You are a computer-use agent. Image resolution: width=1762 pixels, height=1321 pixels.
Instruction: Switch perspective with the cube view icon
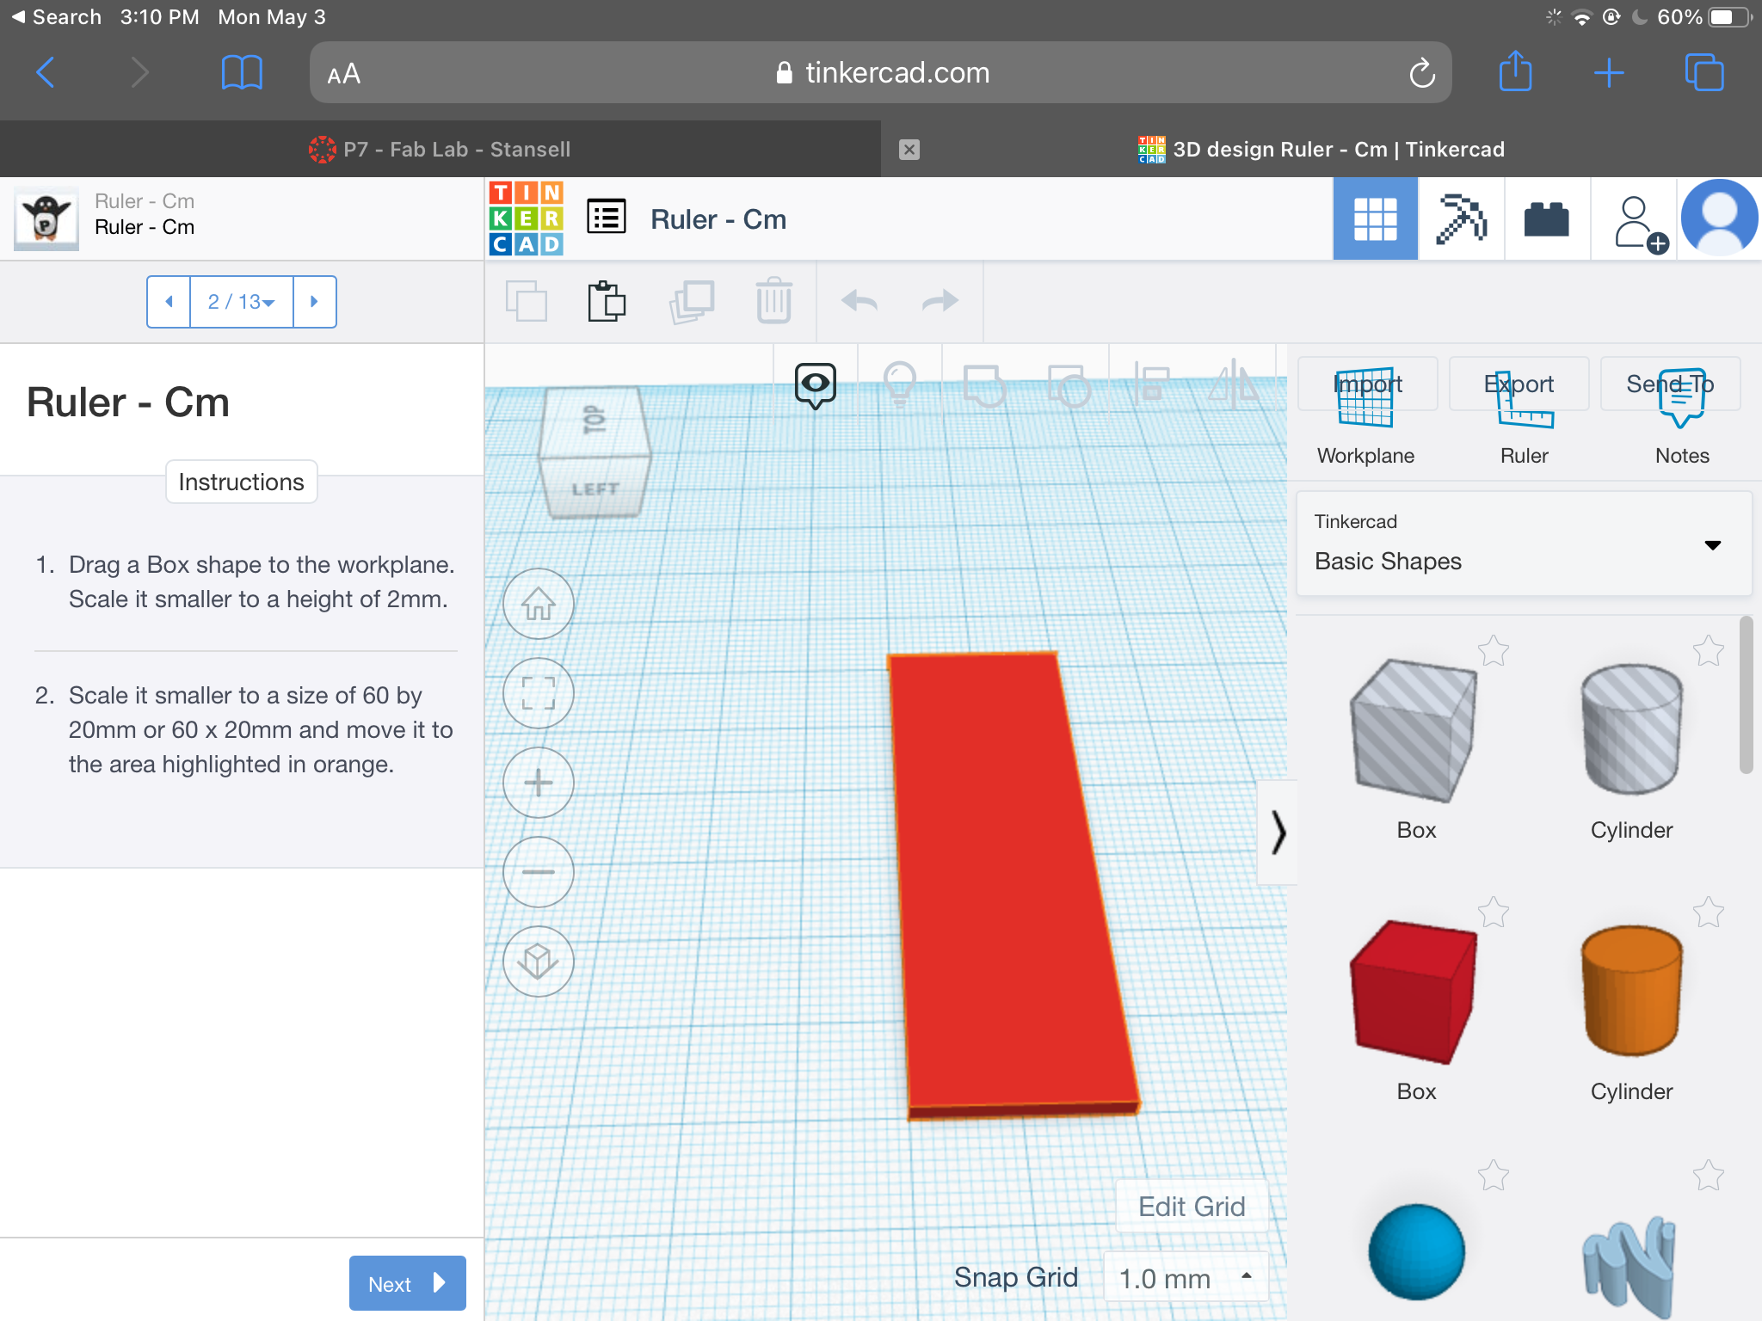tap(539, 962)
